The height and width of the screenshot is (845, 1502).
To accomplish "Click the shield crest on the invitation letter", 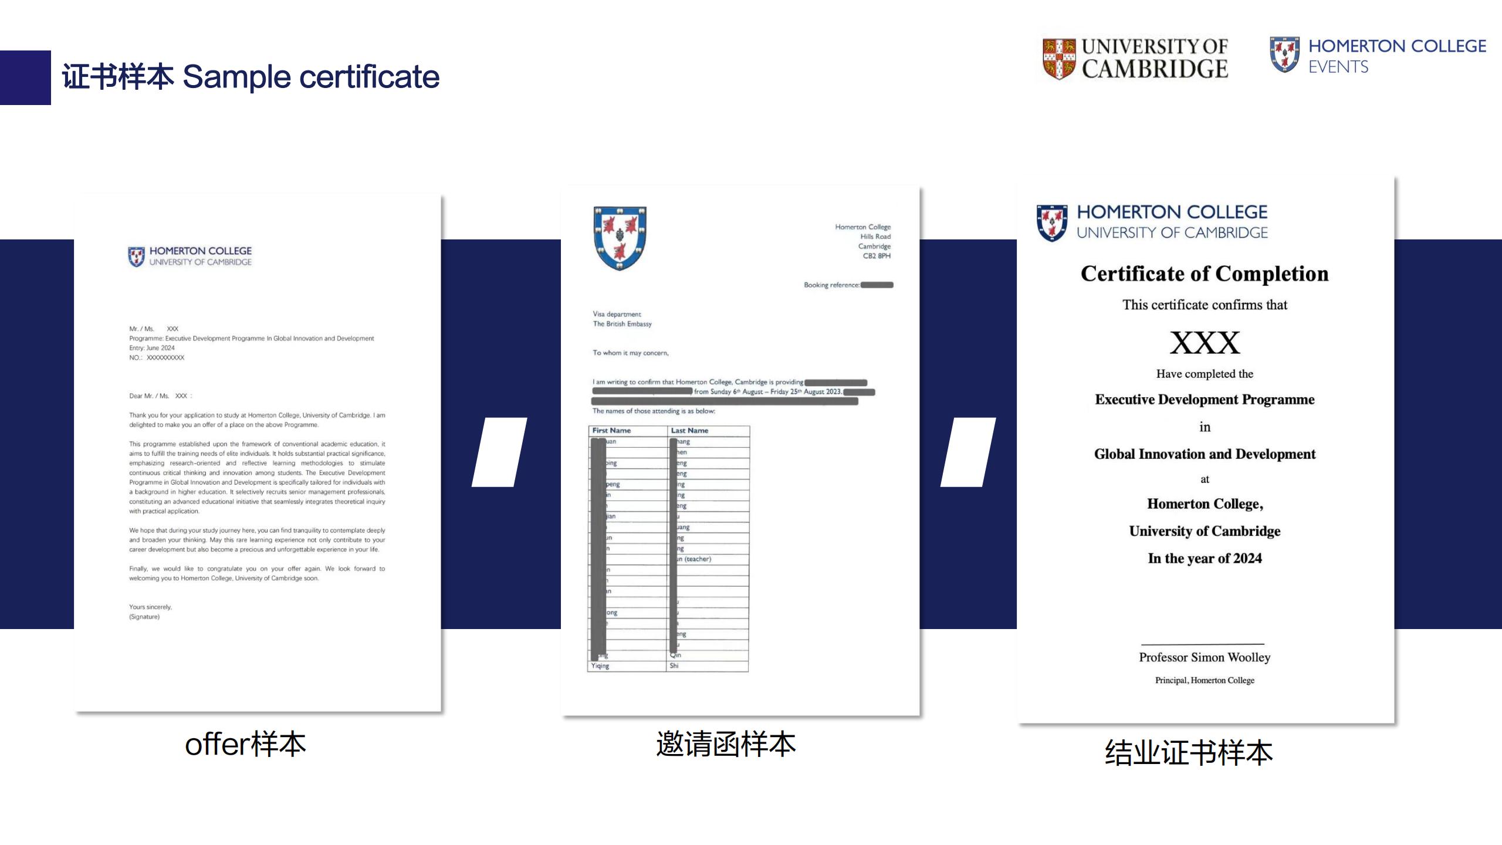I will [620, 238].
